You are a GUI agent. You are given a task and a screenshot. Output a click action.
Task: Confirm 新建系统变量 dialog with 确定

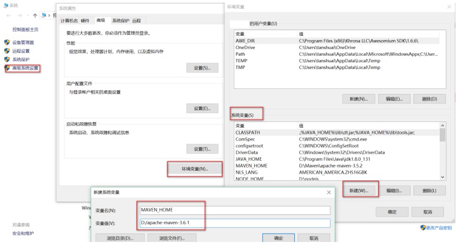pos(278,238)
